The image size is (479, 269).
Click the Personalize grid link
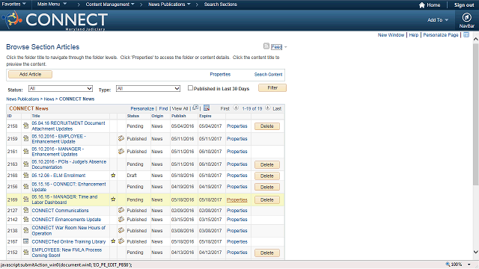(x=142, y=108)
